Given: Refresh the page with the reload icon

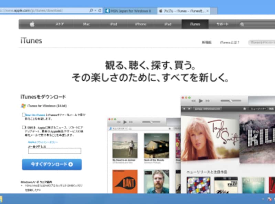Looking at the screenshot, I should (100, 11).
